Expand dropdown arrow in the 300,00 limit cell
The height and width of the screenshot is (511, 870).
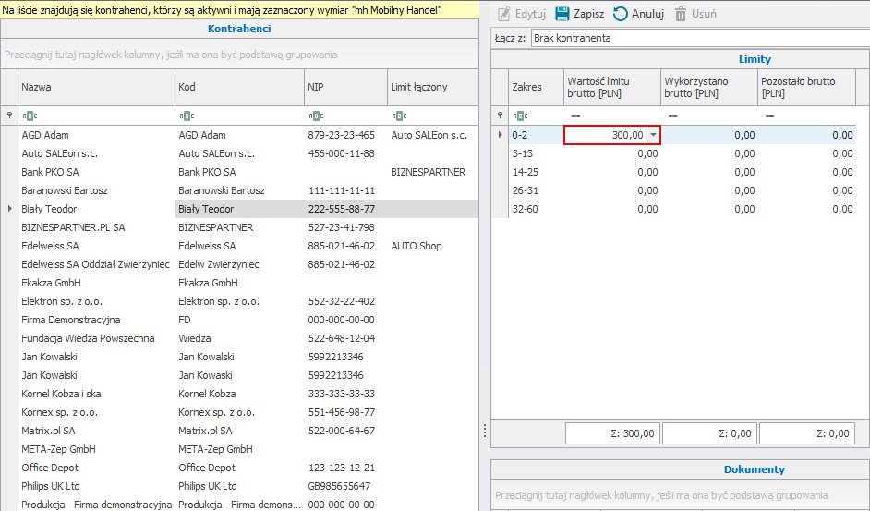[653, 135]
